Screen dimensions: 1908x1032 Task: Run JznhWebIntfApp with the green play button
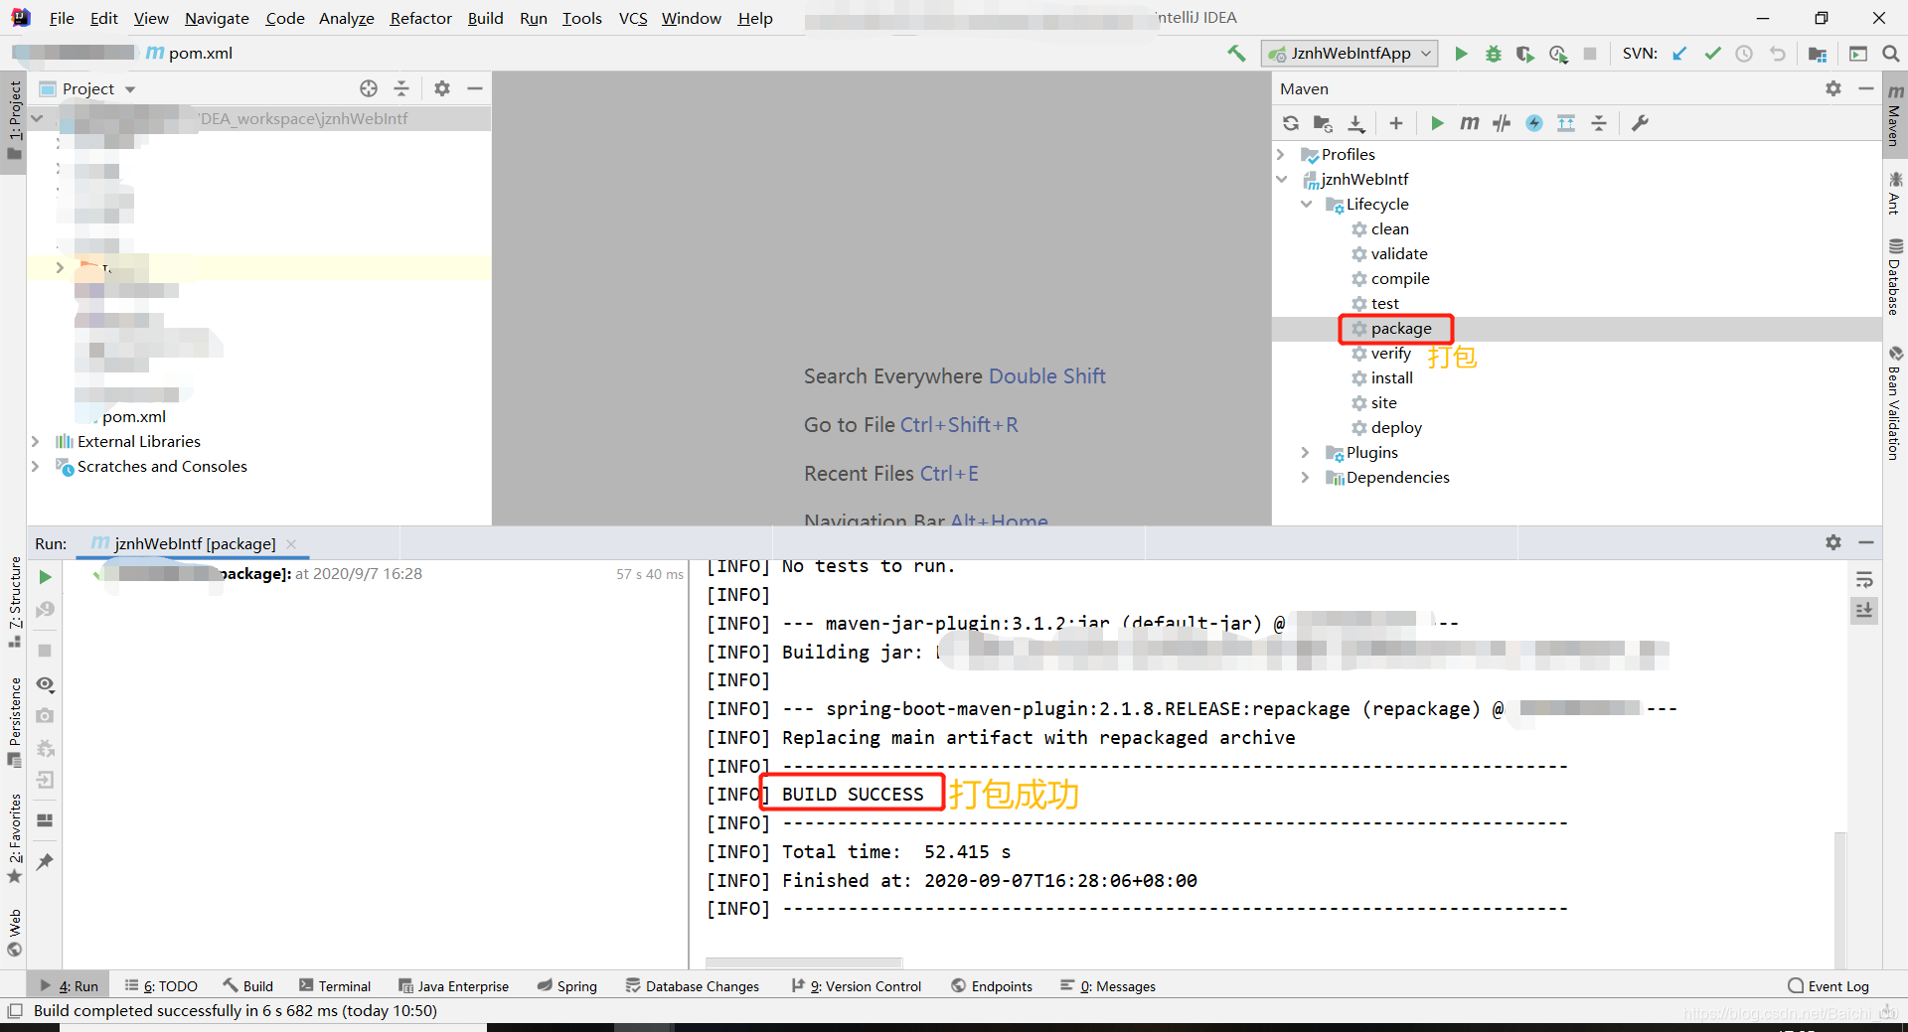pos(1461,54)
